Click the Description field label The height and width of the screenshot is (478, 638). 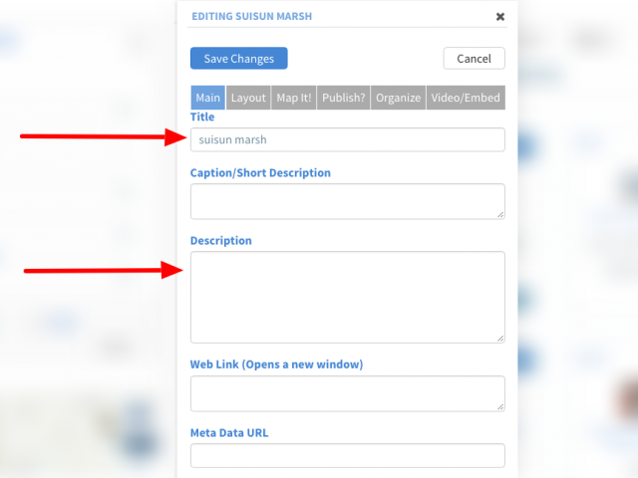(221, 241)
